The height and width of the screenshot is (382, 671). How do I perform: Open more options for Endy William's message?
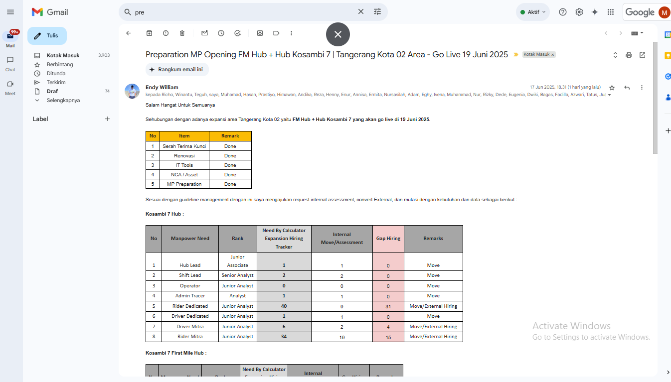point(642,88)
